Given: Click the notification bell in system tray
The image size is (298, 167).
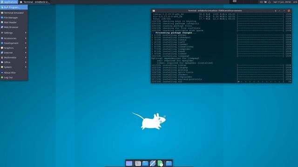Looking at the screenshot, I should click(x=269, y=2).
